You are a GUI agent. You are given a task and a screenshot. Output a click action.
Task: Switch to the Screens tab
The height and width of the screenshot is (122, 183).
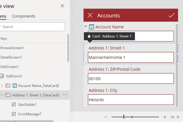[3, 16]
